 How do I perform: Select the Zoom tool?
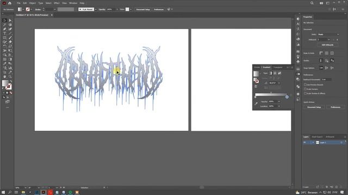10,76
